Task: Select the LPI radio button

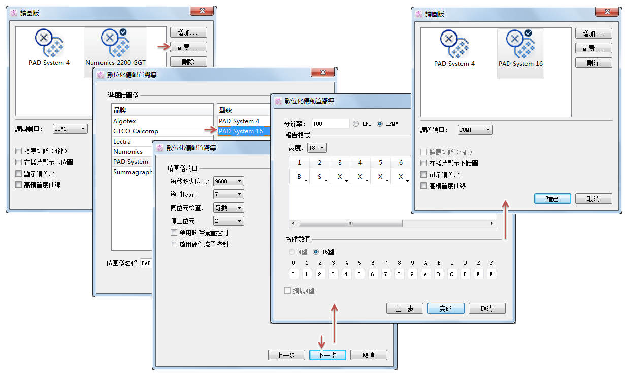Action: pyautogui.click(x=356, y=124)
